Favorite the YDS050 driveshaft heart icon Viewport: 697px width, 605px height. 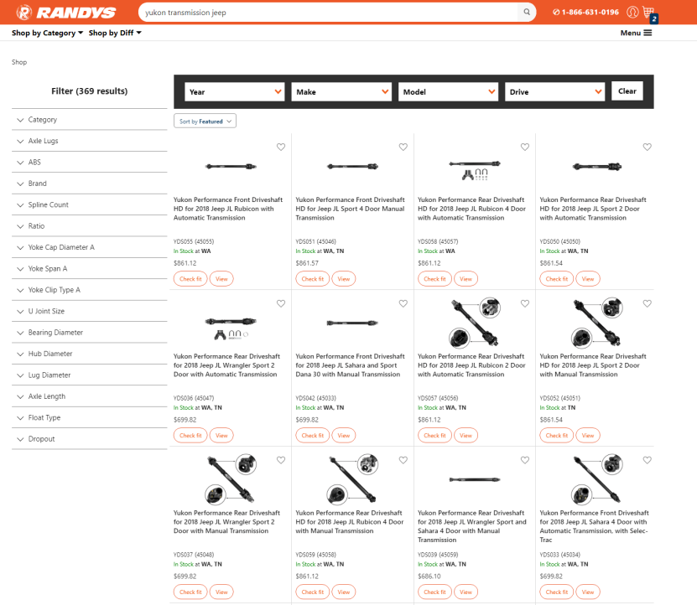pyautogui.click(x=648, y=147)
